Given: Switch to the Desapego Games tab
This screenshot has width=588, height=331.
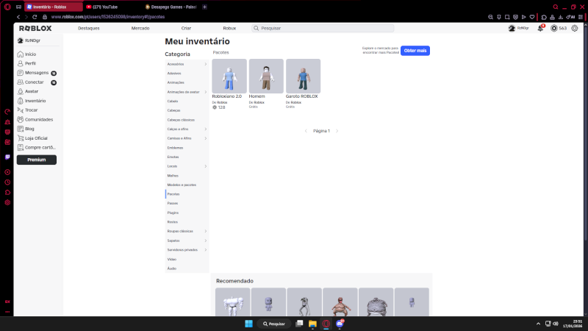Looking at the screenshot, I should tap(171, 7).
